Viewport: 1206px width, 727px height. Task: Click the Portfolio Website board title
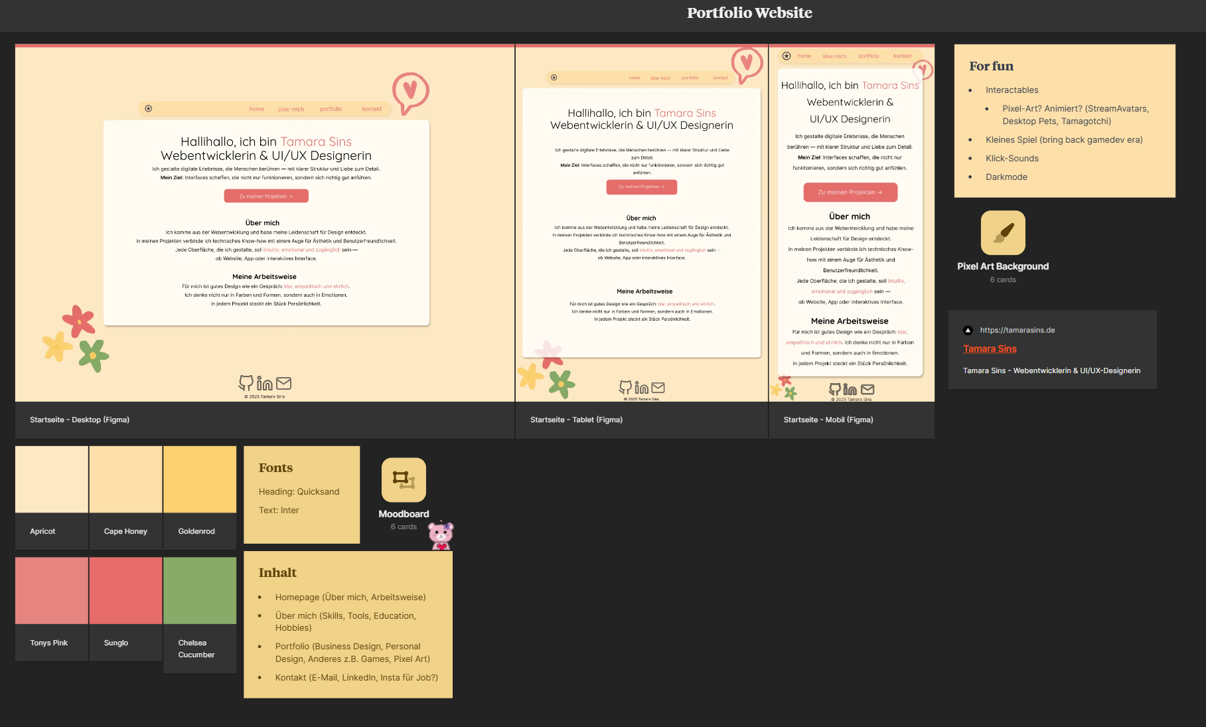pyautogui.click(x=749, y=13)
